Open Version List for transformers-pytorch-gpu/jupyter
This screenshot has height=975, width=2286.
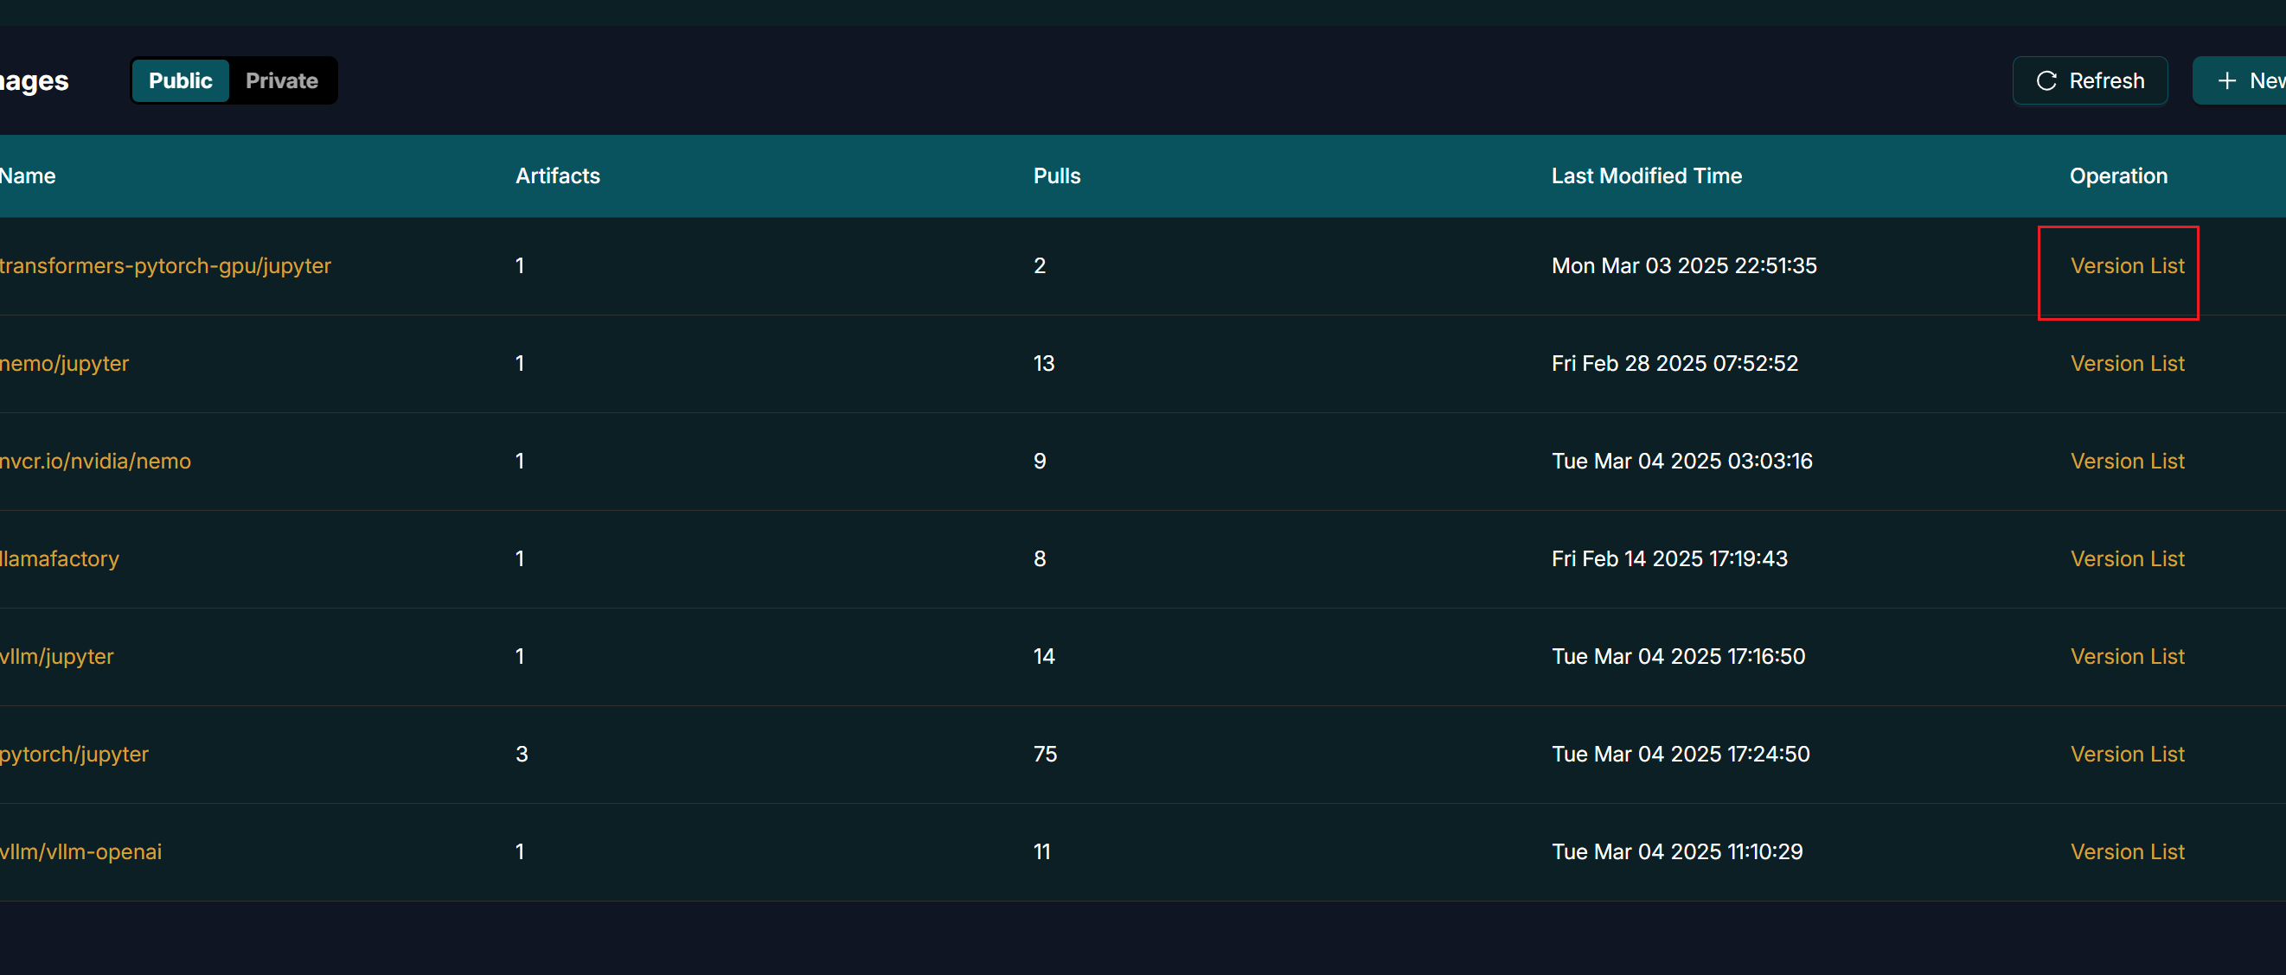[x=2126, y=265]
